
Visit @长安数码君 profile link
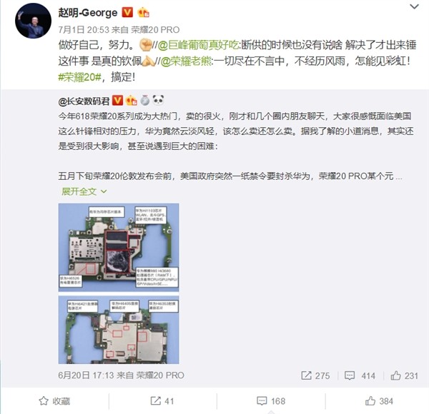pos(84,101)
